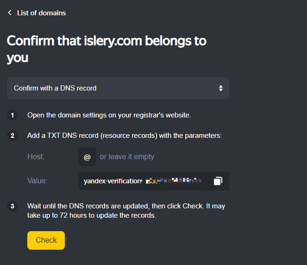Go back to List of domains

tap(41, 13)
